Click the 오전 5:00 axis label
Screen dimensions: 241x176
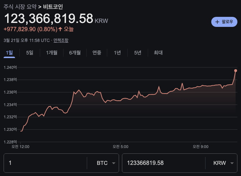(120, 147)
